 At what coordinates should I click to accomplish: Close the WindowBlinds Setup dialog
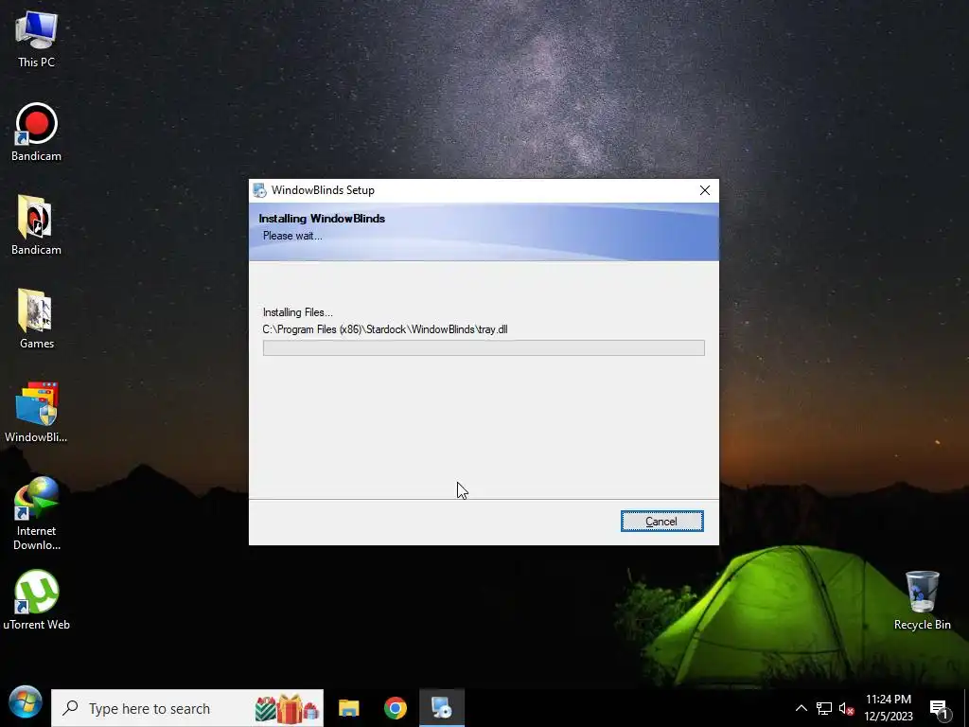coord(704,190)
